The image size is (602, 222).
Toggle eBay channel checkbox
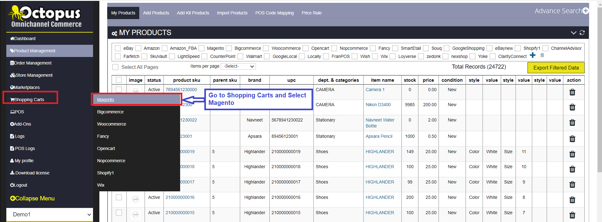(118, 48)
